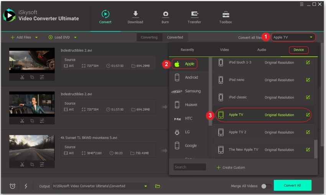Edit settings for The New Apple TV preset
This screenshot has width=326, height=195.
pos(308,149)
